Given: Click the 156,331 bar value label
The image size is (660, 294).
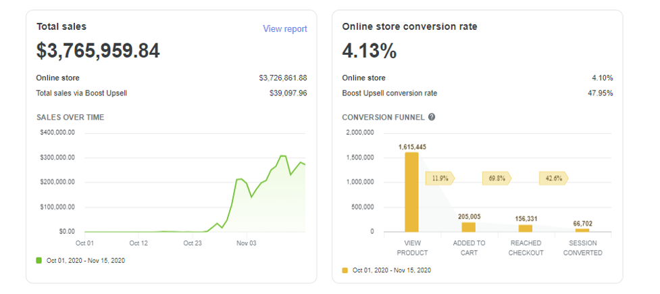Looking at the screenshot, I should pos(526,219).
